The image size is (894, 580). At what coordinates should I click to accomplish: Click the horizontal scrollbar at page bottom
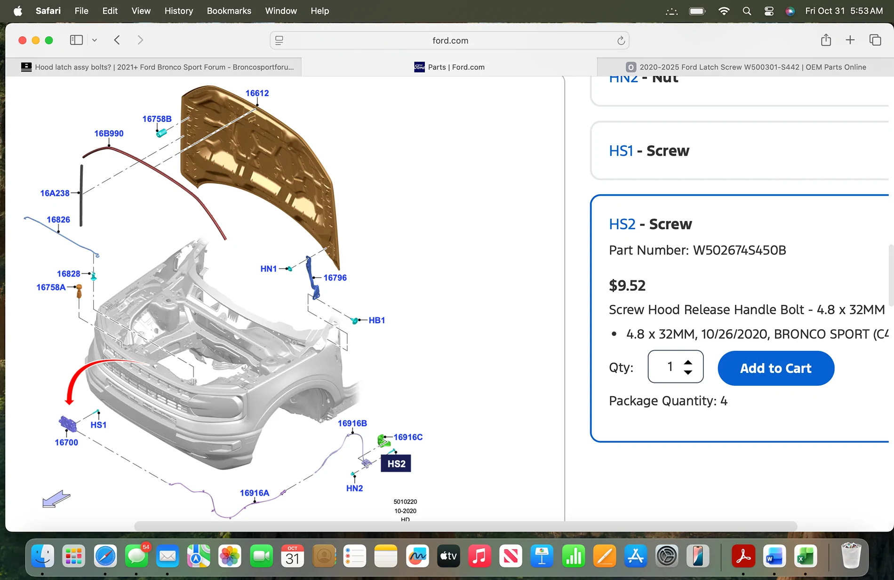[465, 525]
